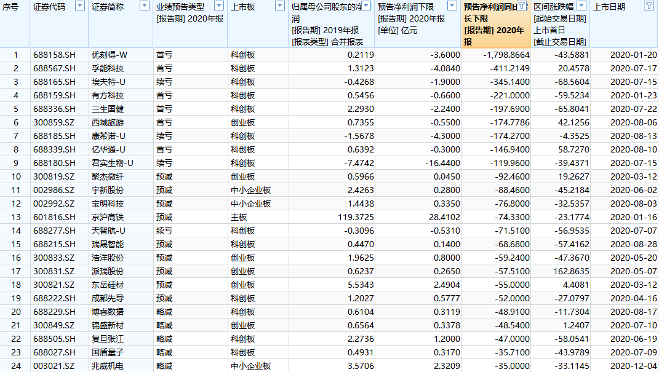Image resolution: width=659 pixels, height=372 pixels.
Task: Select stock code 688158.SH
Action: 54,55
